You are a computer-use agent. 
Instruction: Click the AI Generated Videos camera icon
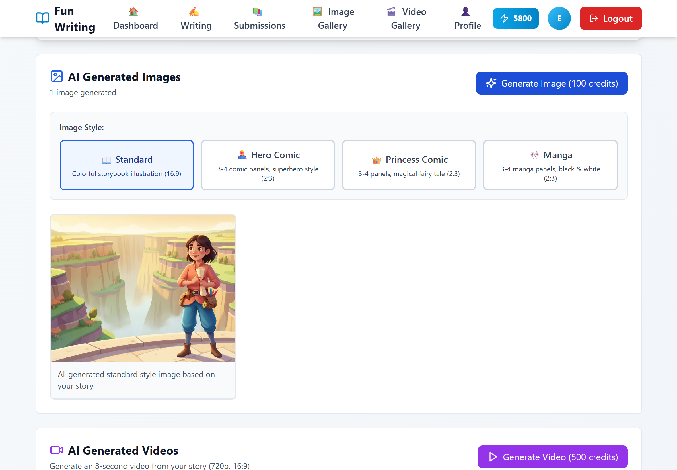(57, 450)
